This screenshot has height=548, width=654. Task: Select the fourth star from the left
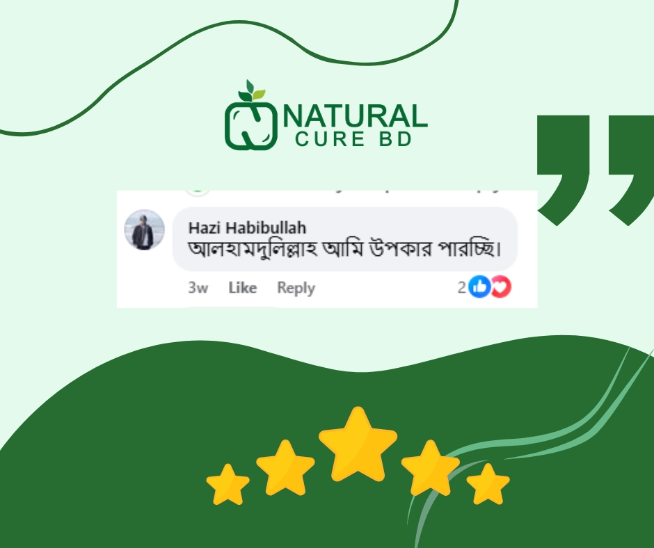431,467
